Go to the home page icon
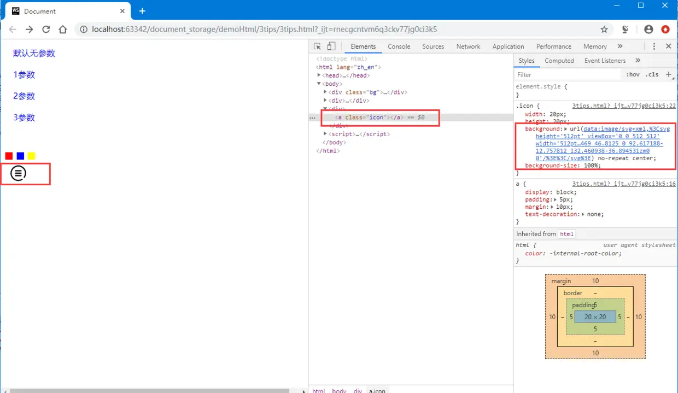 point(63,30)
